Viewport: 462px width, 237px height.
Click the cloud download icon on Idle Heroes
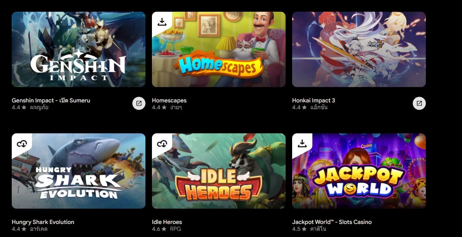coord(162,143)
